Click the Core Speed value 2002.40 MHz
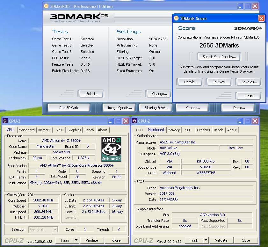The image size is (268, 247). coord(43,200)
